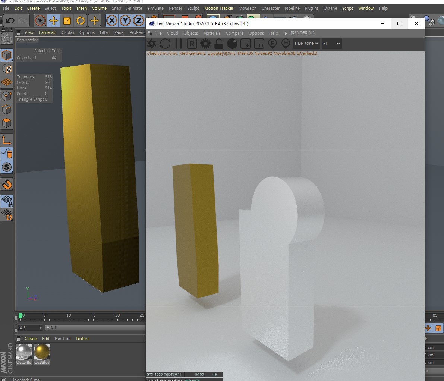Toggle the Y axis lock
Screen dimensions: 444x381
point(125,21)
